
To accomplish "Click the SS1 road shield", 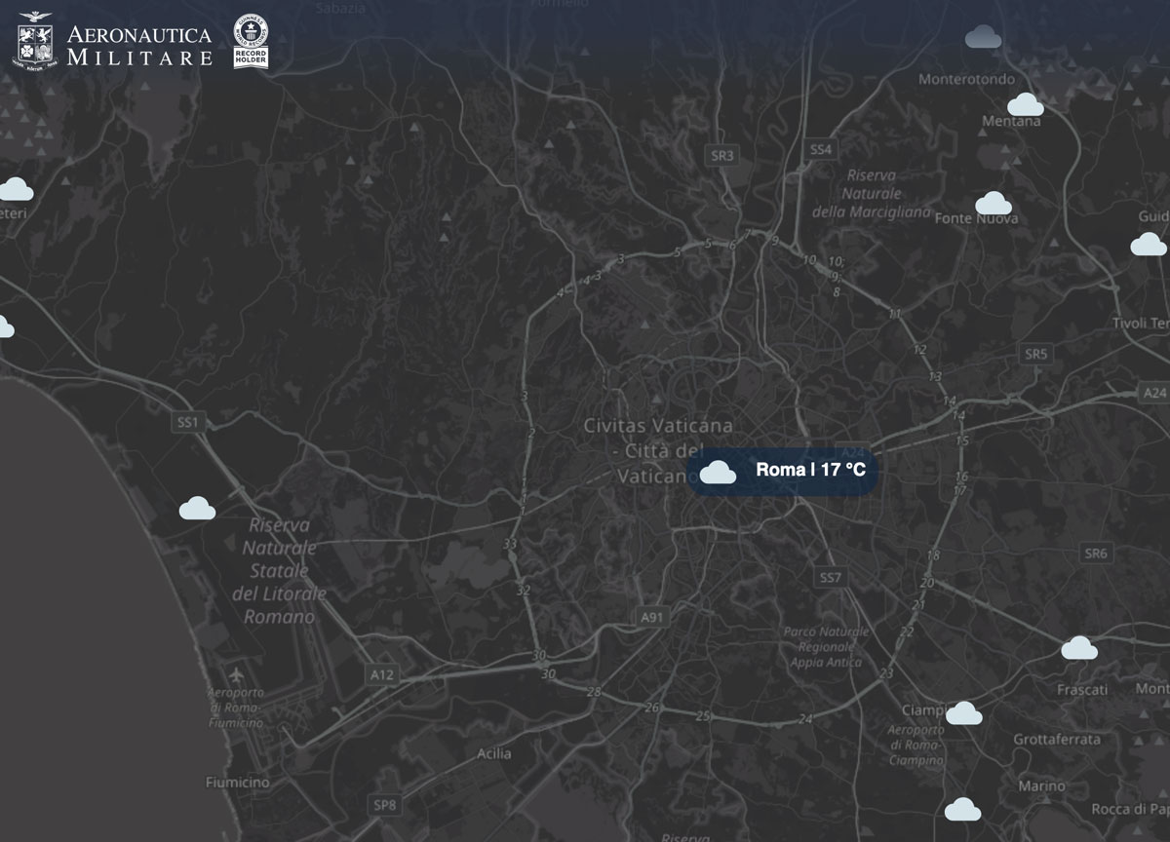I will tap(187, 422).
